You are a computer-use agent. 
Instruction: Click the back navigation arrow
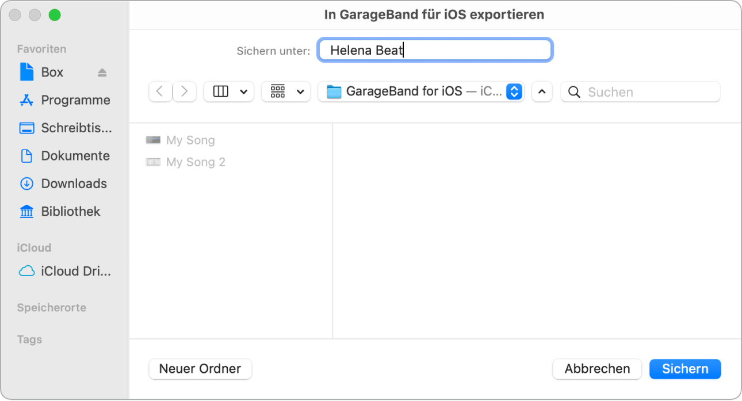click(x=160, y=91)
